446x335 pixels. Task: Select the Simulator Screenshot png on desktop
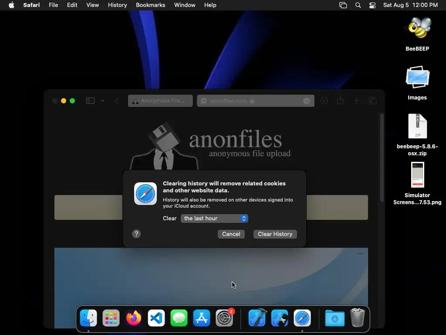(x=417, y=174)
